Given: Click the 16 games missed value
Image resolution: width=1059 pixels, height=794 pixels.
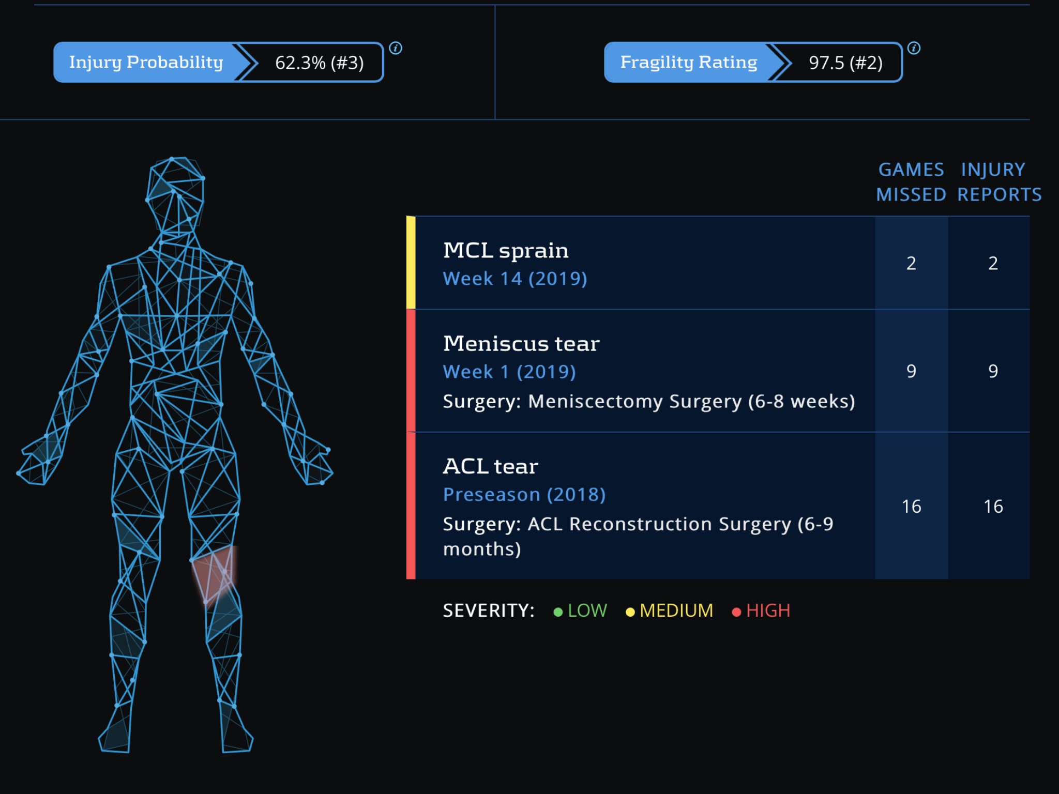Looking at the screenshot, I should 911,507.
